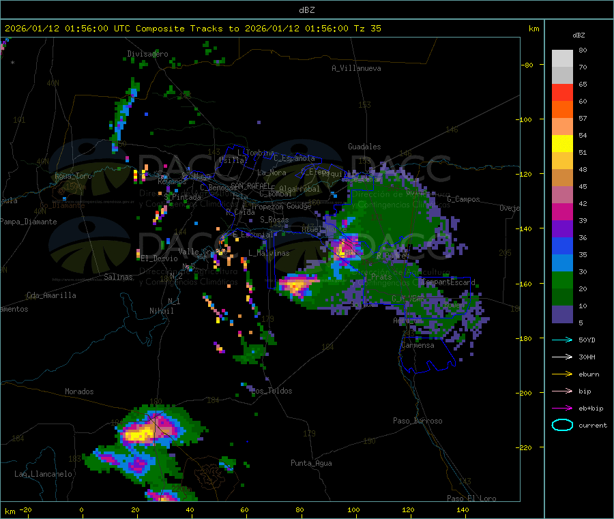Click the yellow eburn arrow legend icon

(562, 374)
